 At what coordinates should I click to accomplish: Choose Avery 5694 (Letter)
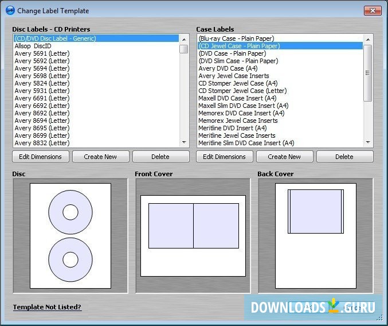coord(96,68)
